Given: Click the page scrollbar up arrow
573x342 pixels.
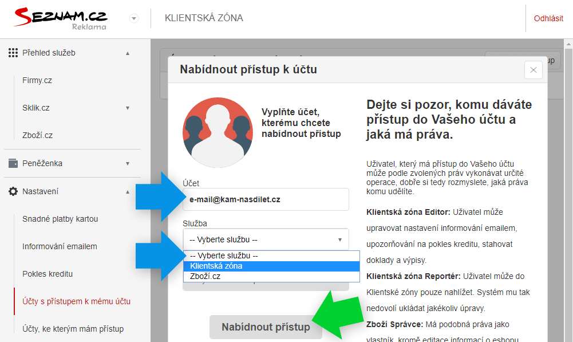Looking at the screenshot, I should (x=568, y=44).
